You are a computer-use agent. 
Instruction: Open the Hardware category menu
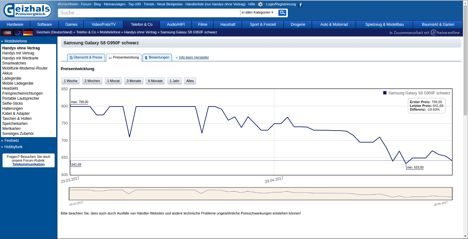(x=15, y=25)
